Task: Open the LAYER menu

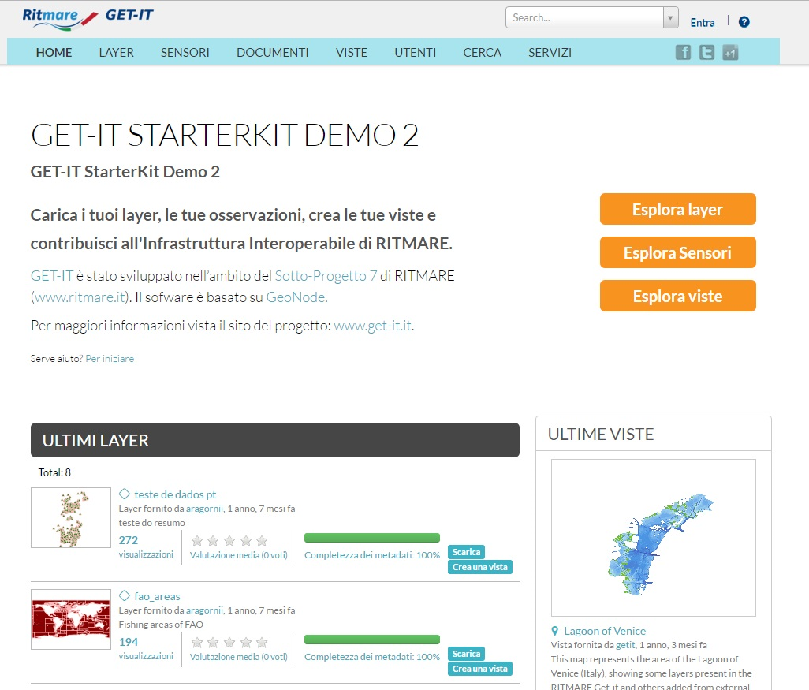Action: point(116,53)
